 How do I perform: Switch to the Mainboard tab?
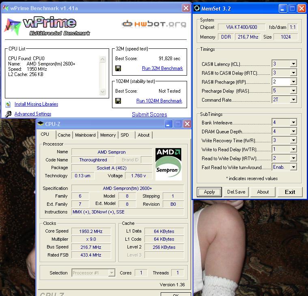(x=85, y=135)
